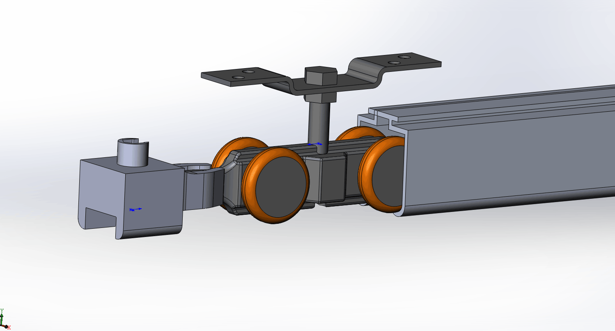The image size is (615, 331).
Task: Click the coordinate axis triad
Action: (x=4, y=320)
